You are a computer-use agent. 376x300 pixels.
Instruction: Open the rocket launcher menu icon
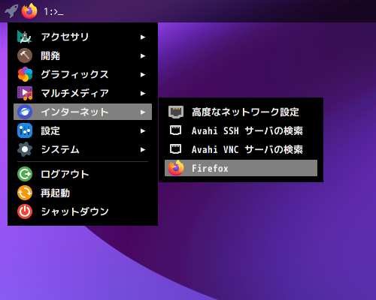(11, 11)
